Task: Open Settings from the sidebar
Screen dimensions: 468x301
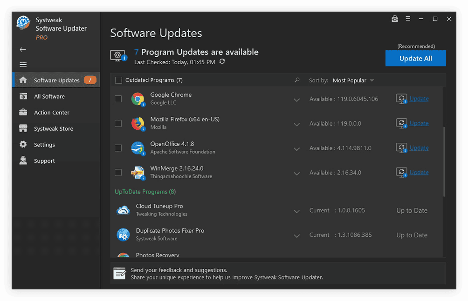Action: [x=56, y=145]
